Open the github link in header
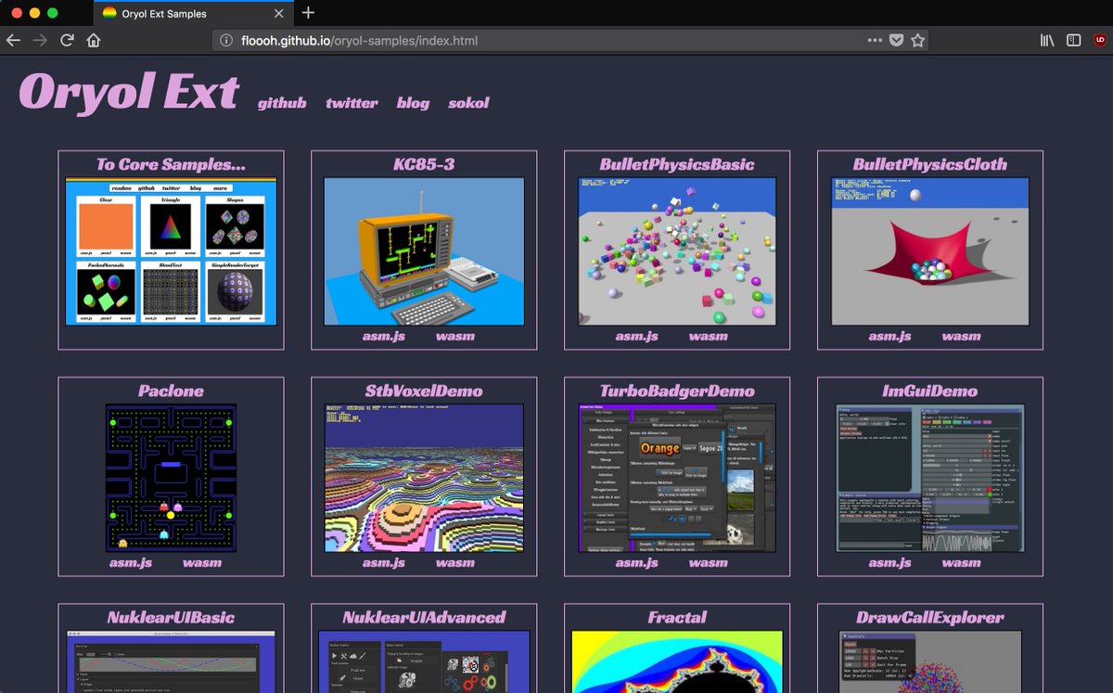Viewport: 1113px width, 693px height. click(282, 103)
